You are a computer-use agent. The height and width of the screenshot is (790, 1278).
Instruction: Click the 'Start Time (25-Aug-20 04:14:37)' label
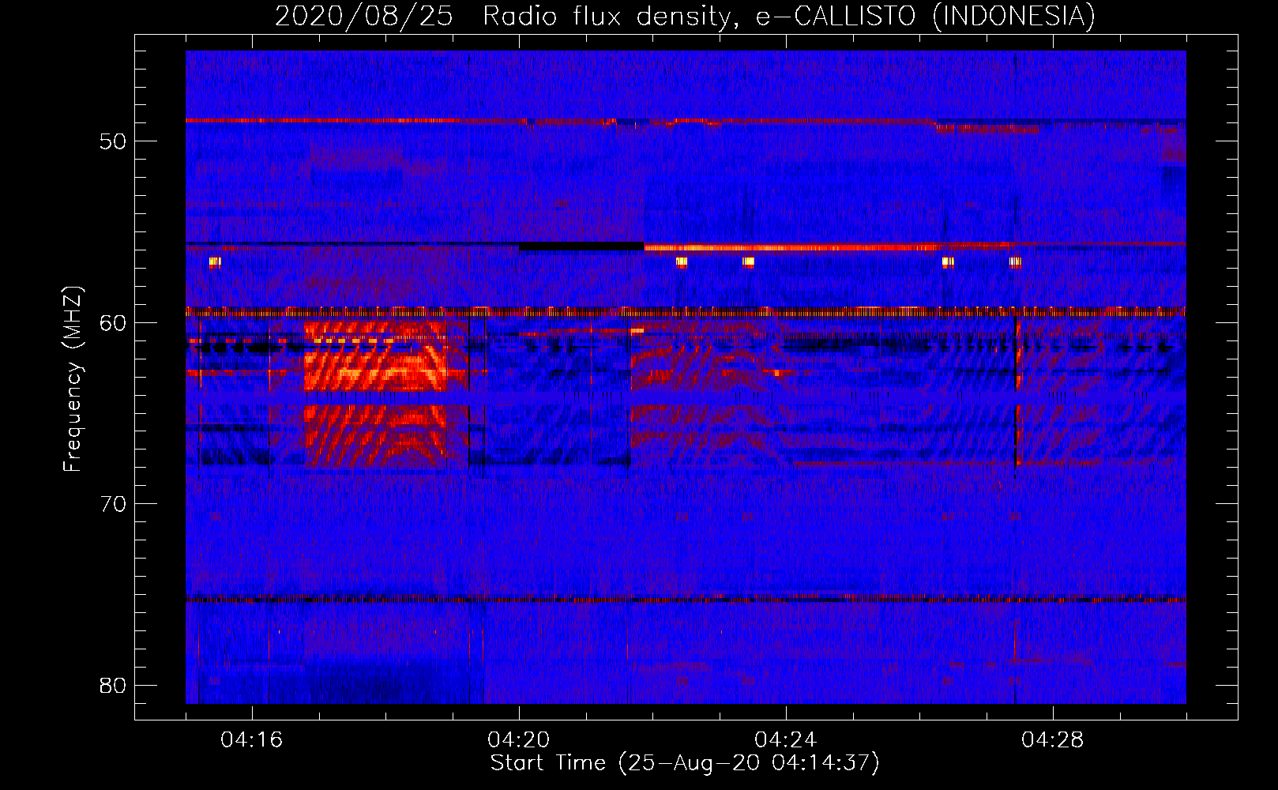[x=684, y=763]
